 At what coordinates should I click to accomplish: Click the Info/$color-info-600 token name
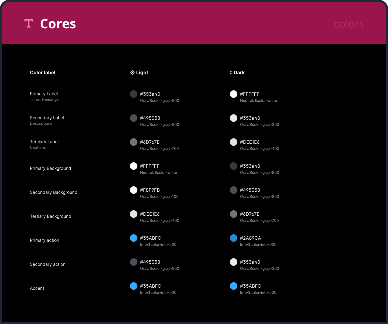[258, 244]
